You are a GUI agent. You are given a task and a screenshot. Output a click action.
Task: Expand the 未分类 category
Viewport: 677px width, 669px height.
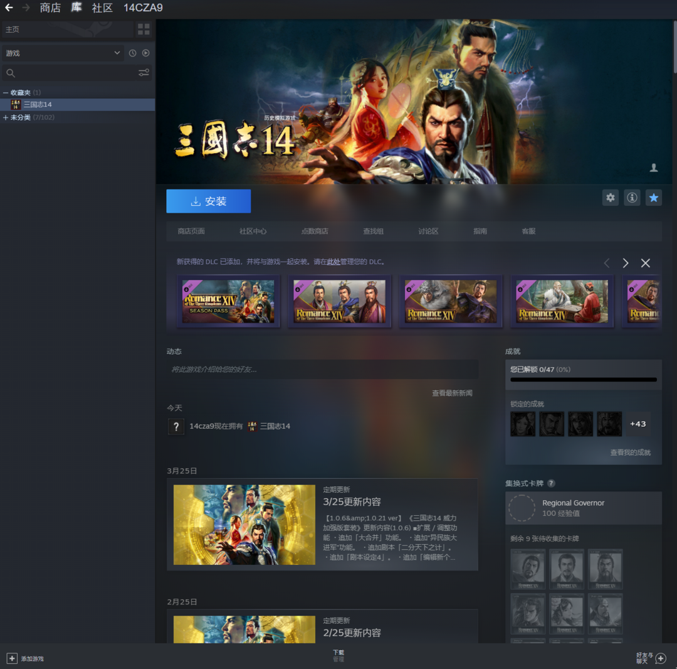click(6, 117)
